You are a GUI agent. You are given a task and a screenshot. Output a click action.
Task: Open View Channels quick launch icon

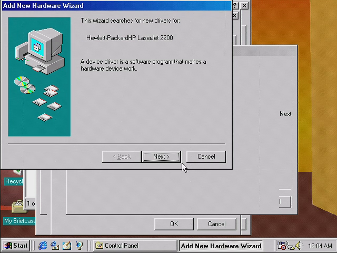click(x=79, y=246)
